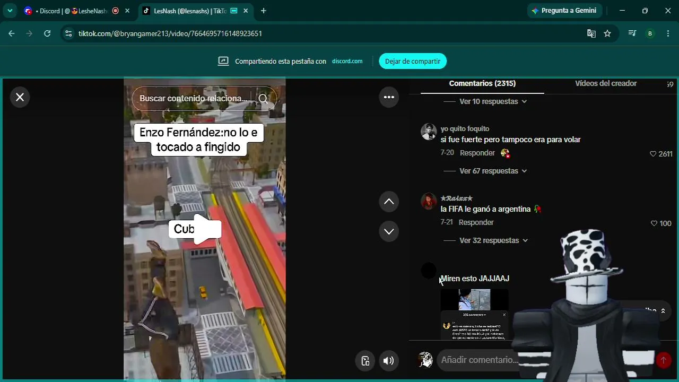Go to the next video
This screenshot has height=382, width=679.
tap(389, 231)
